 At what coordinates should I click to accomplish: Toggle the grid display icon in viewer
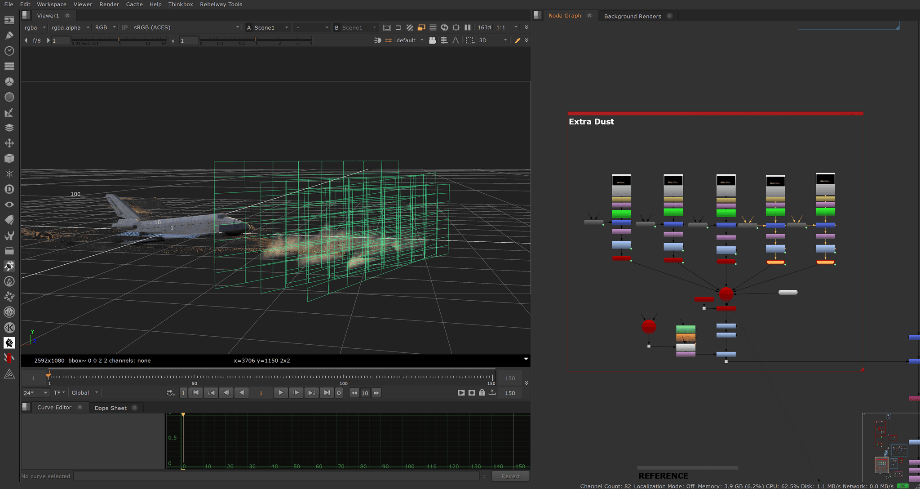click(x=389, y=40)
